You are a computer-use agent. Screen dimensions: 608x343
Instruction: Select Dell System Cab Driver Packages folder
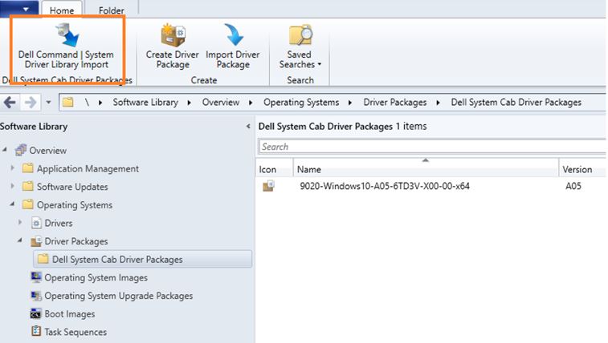[x=143, y=259]
